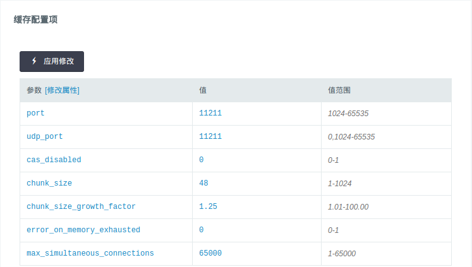Open the chunk_size parameter link
The image size is (472, 267).
coord(49,183)
